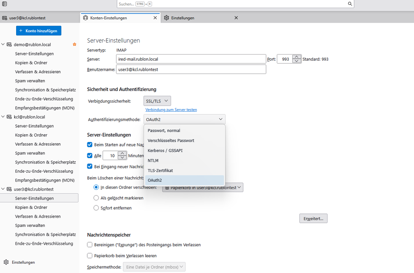414x273 pixels.
Task: Close the Konten-Einstellungen tab
Action: point(155,18)
